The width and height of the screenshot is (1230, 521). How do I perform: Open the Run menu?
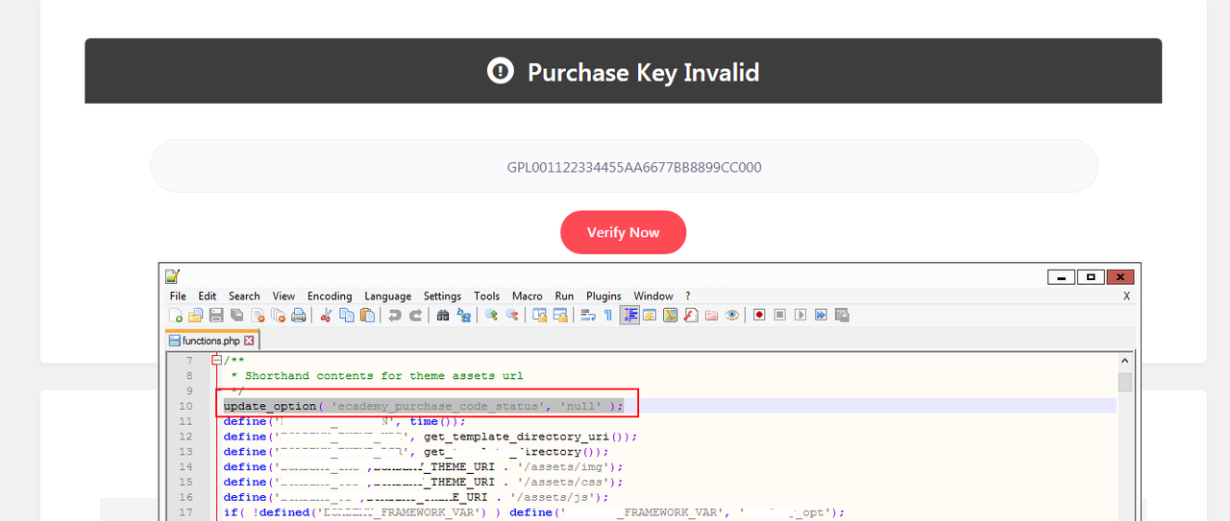click(564, 296)
